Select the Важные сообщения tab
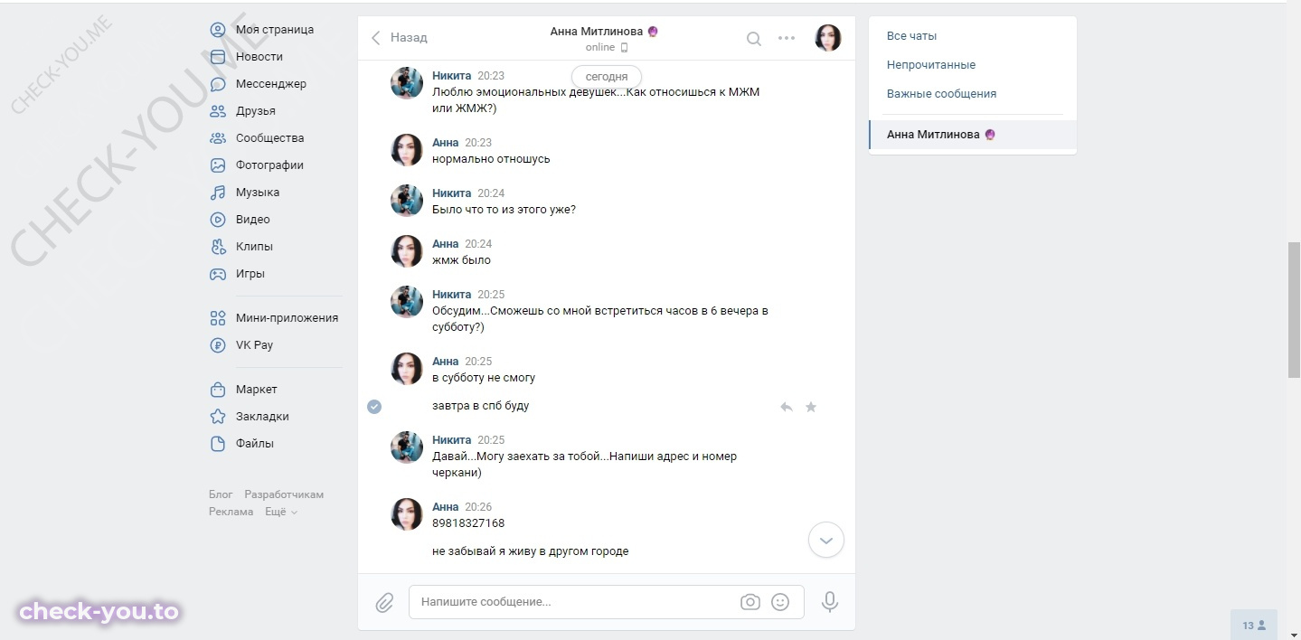 (x=941, y=94)
